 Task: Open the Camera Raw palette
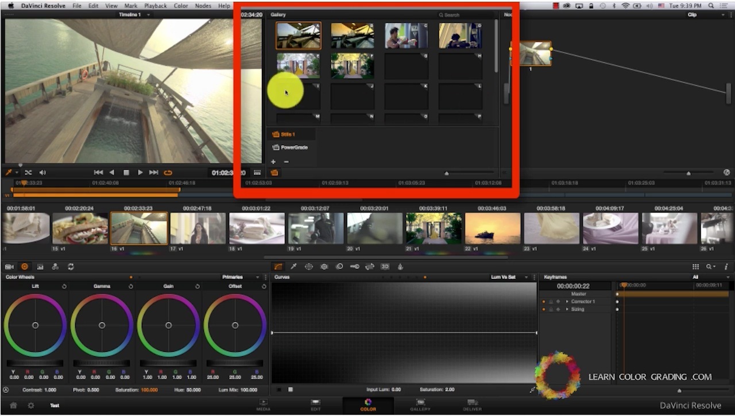click(x=9, y=267)
